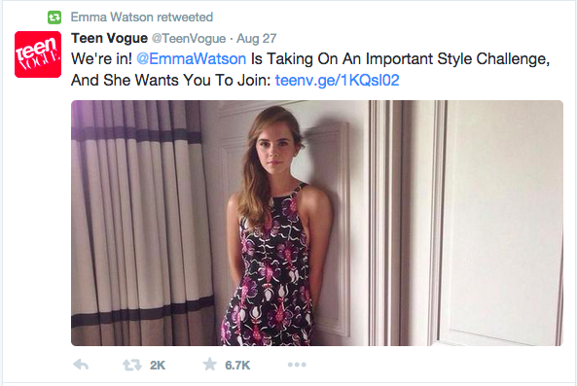Expand the attached photo of the floral dress
The height and width of the screenshot is (386, 577).
pos(317,223)
